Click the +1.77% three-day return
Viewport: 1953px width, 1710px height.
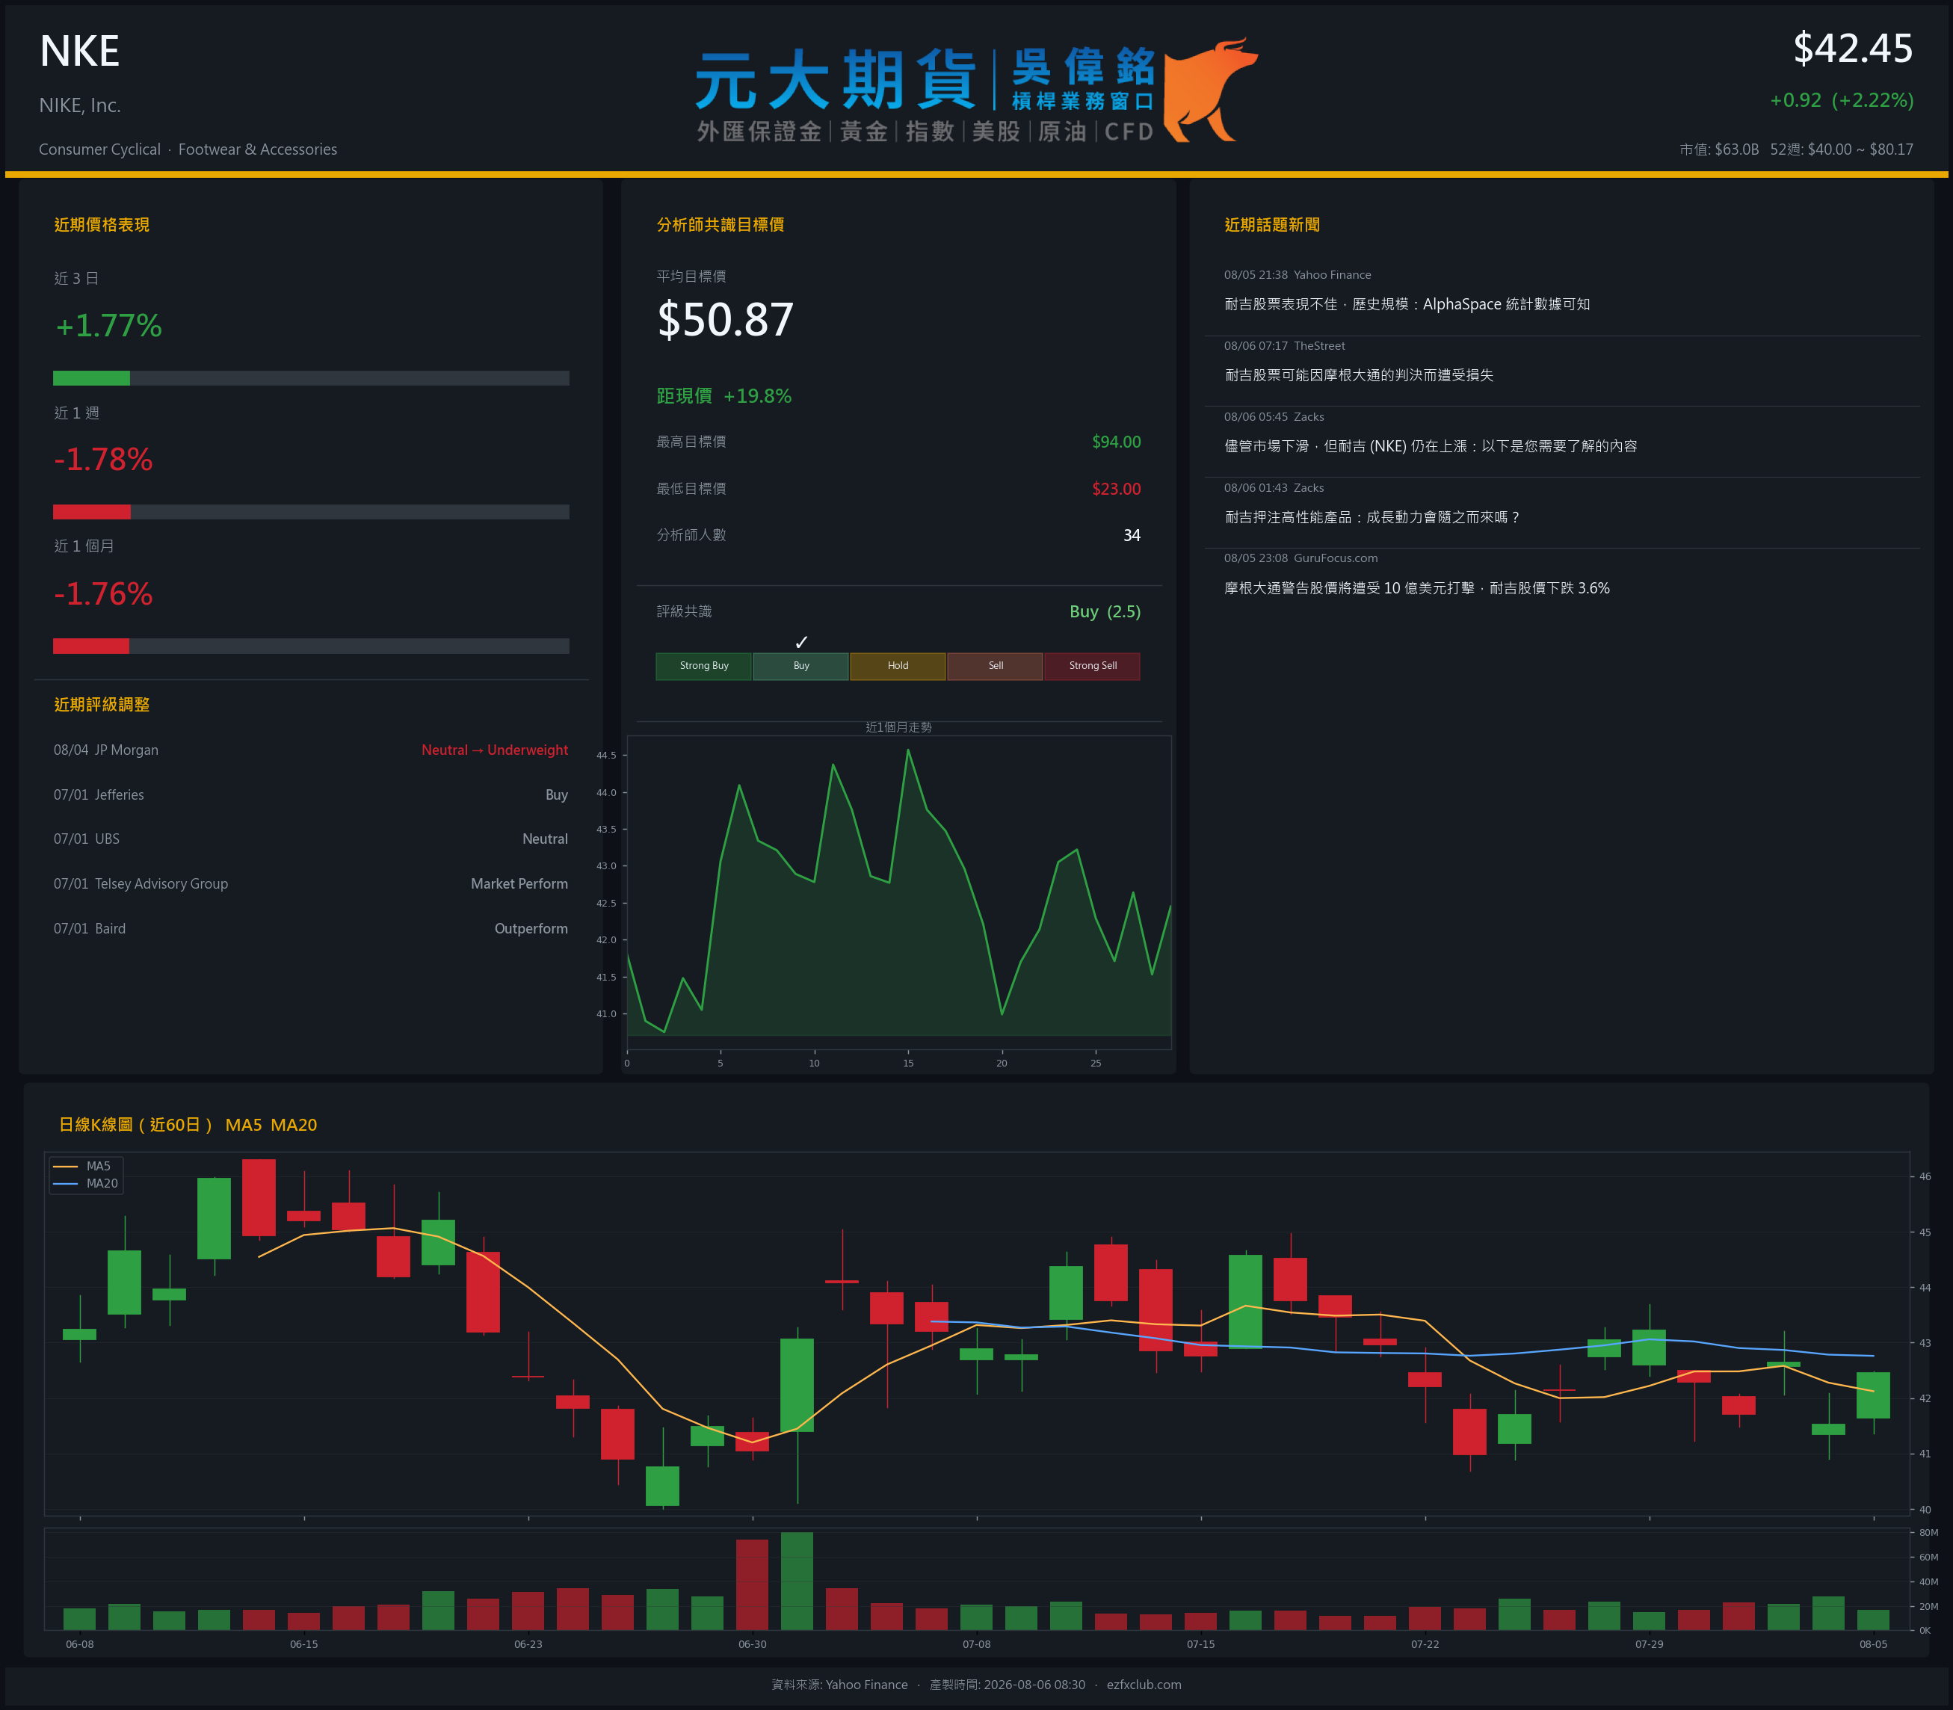click(x=109, y=325)
